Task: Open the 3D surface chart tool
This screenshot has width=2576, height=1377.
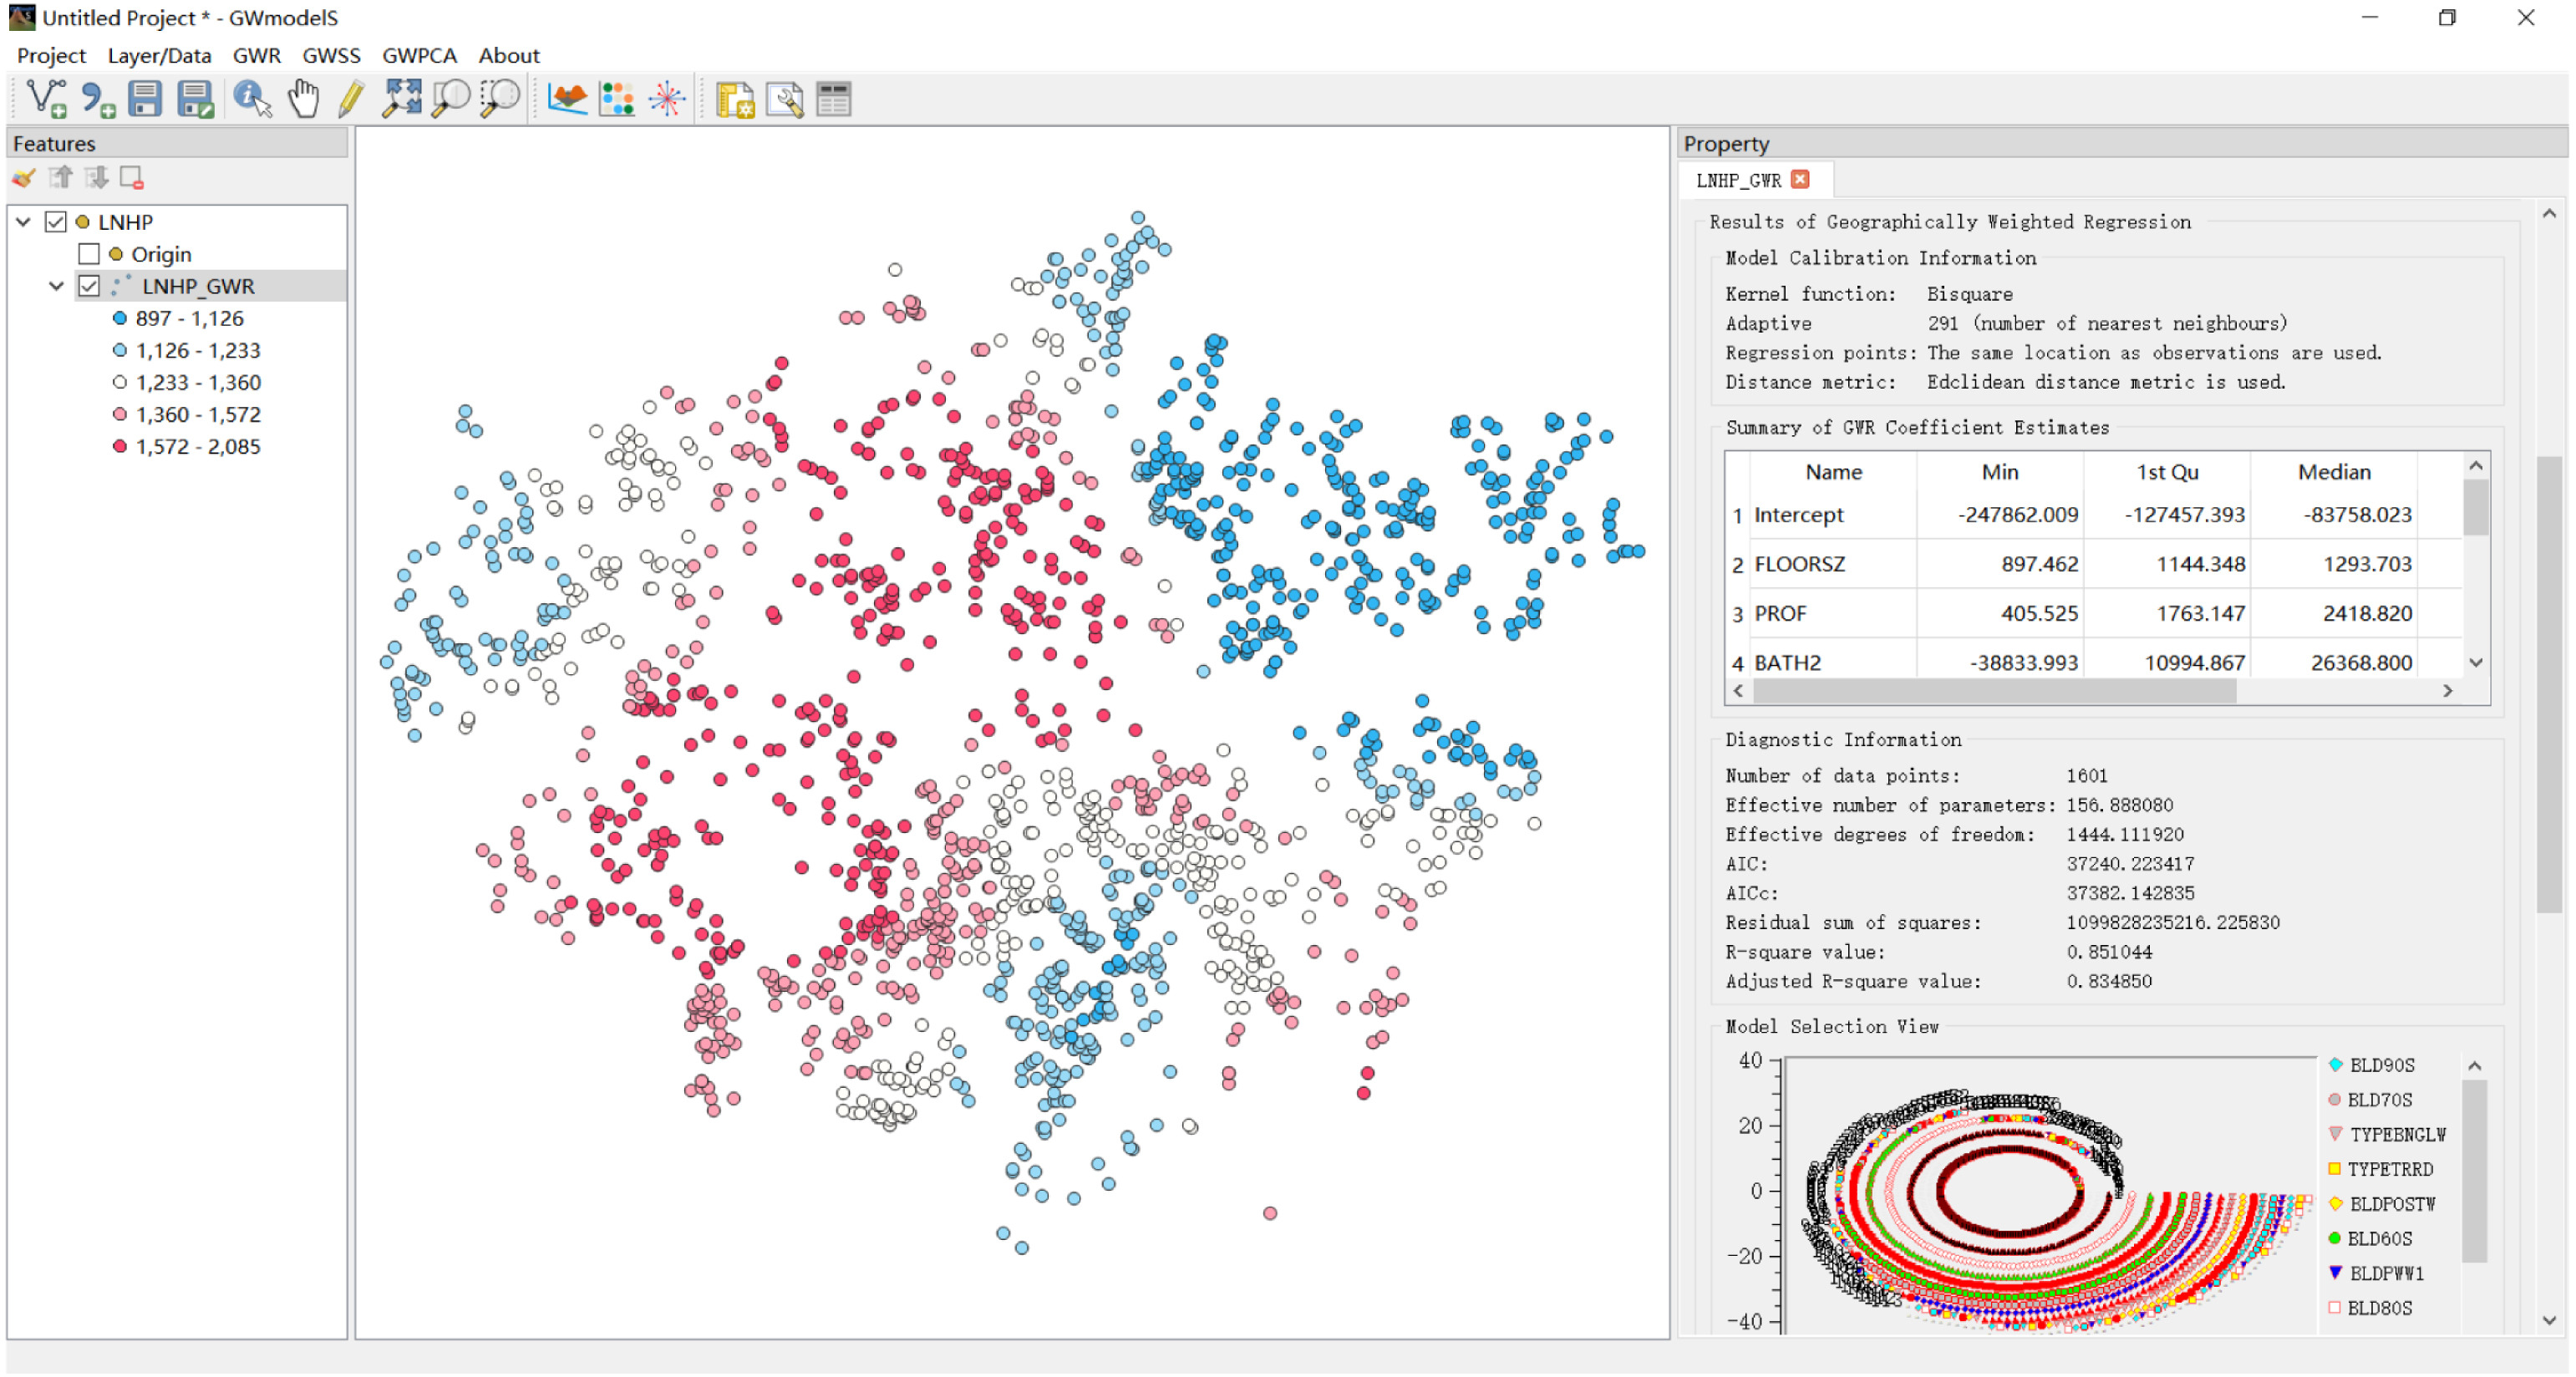Action: click(x=567, y=99)
